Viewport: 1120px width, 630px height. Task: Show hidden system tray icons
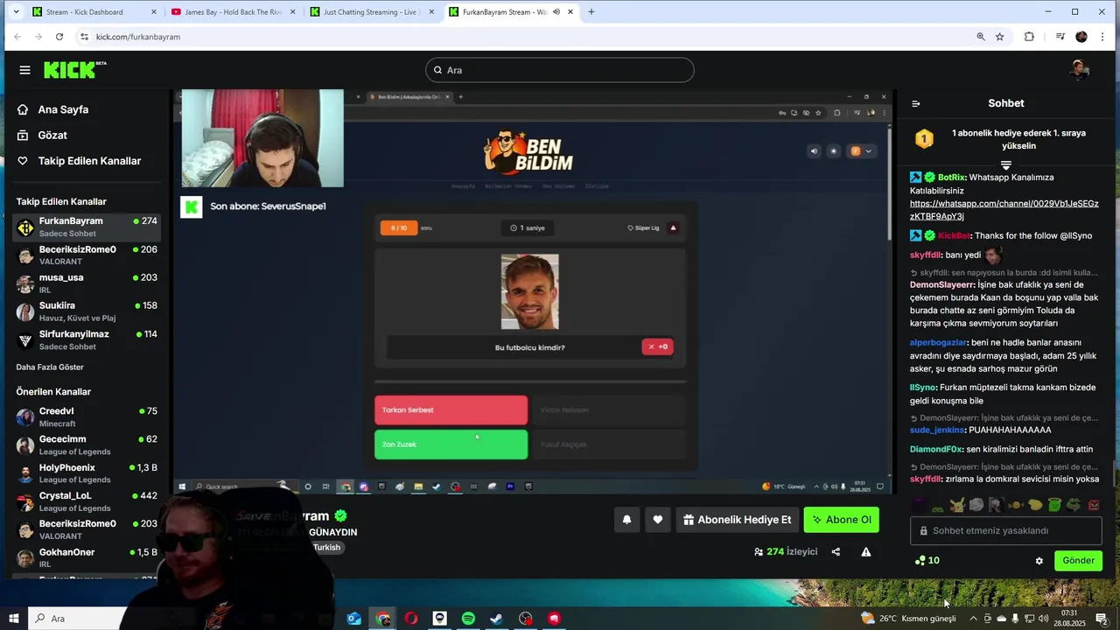(x=973, y=619)
